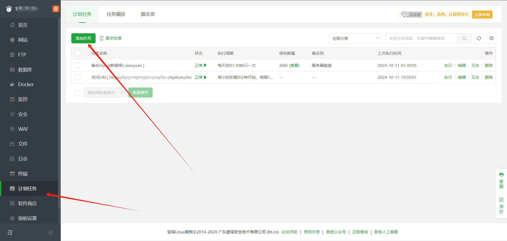Click the sidebar bottom gear icon

point(51,233)
